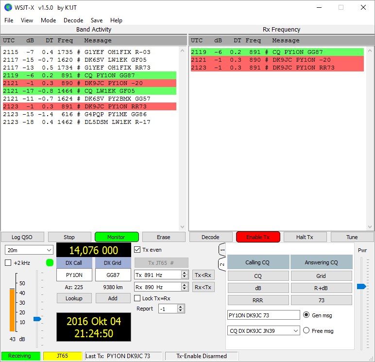Click the dB message button
Image resolution: width=375 pixels, height=362 pixels.
point(258,288)
